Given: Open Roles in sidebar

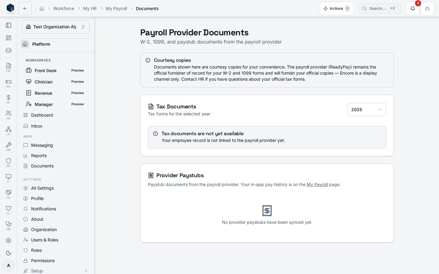Looking at the screenshot, I should [56, 250].
